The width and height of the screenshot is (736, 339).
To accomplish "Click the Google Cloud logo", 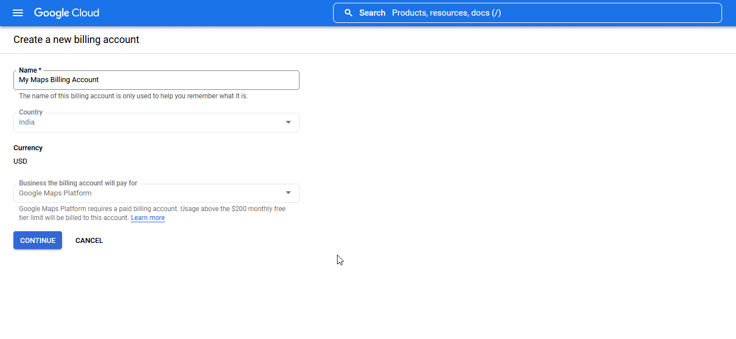I will 67,12.
